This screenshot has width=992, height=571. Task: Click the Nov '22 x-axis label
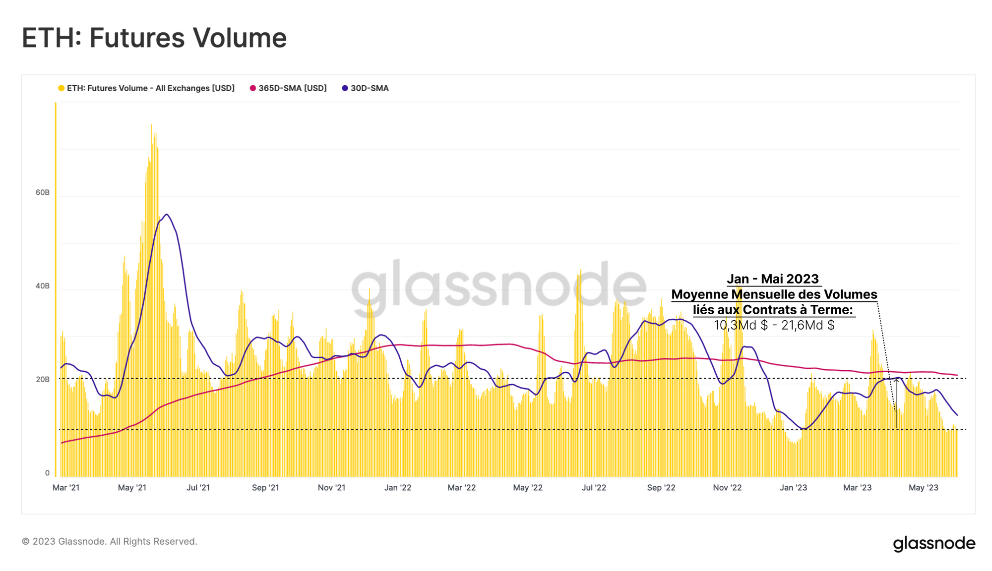point(727,488)
